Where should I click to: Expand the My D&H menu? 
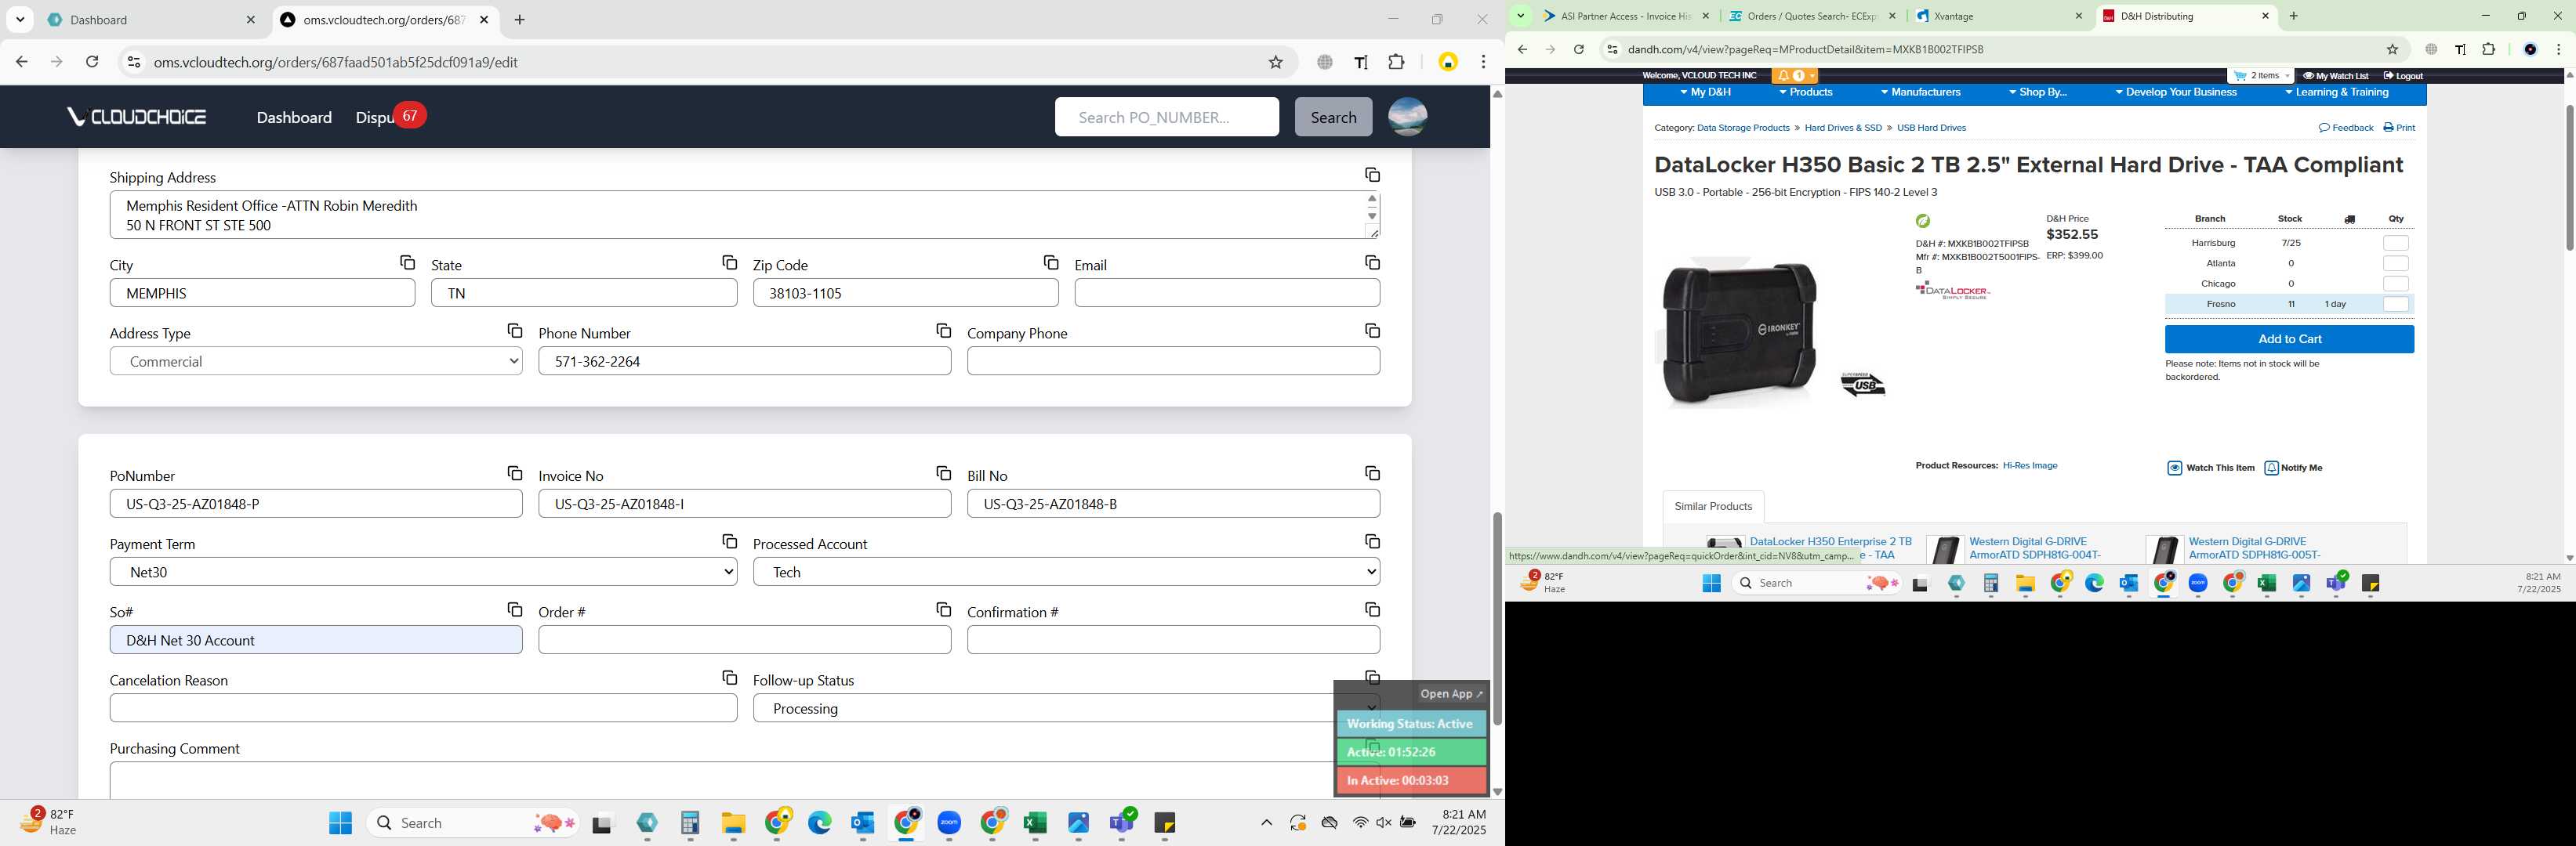(1704, 92)
